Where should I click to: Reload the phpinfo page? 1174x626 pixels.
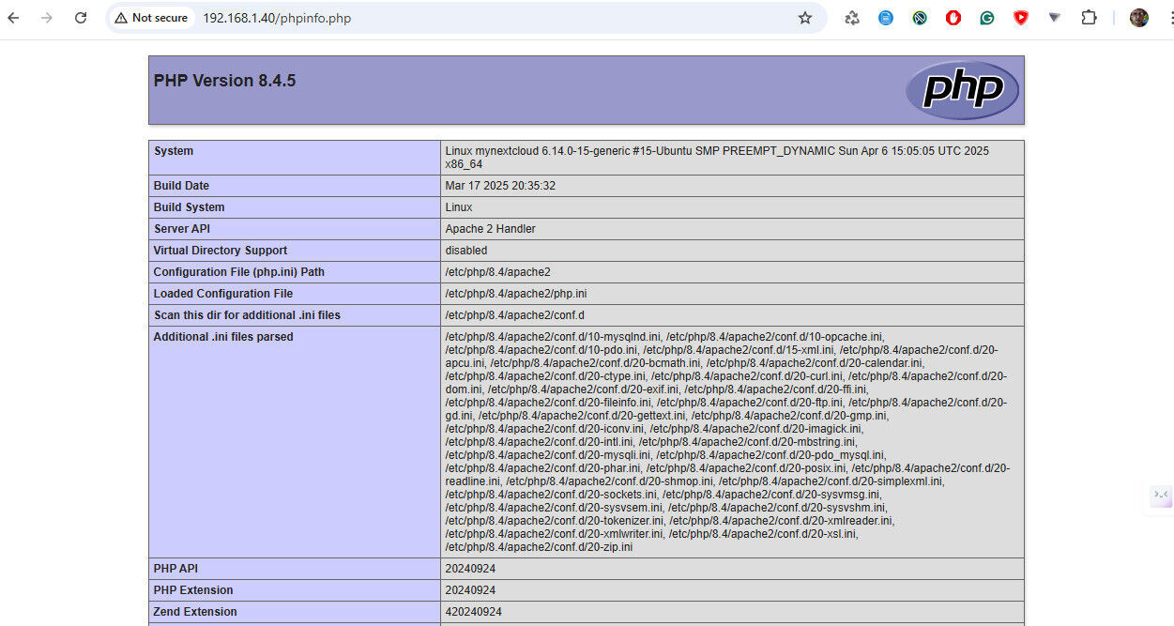coord(81,18)
